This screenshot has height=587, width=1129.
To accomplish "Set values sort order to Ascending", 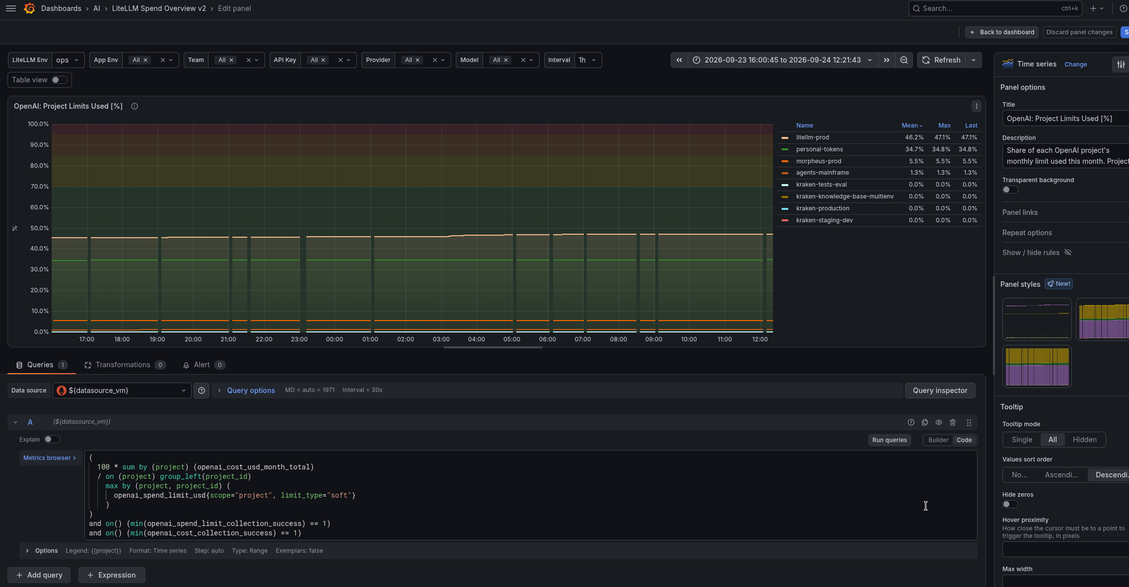I will (x=1061, y=475).
